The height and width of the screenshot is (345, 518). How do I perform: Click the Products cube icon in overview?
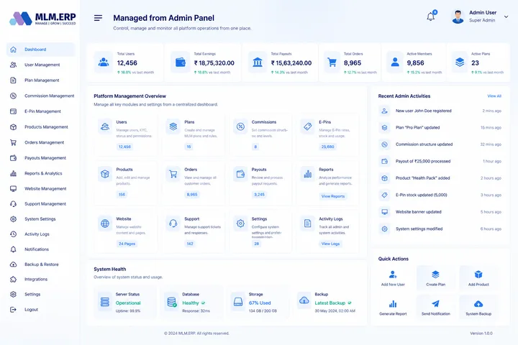click(x=105, y=174)
